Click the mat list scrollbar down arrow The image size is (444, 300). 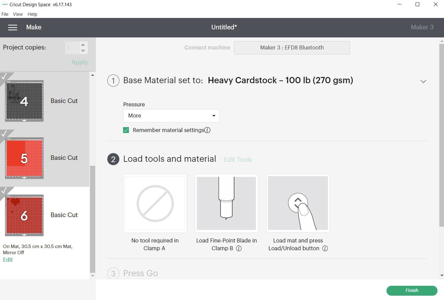pos(92,276)
